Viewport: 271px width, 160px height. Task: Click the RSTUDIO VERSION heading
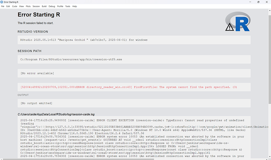tap(33, 32)
